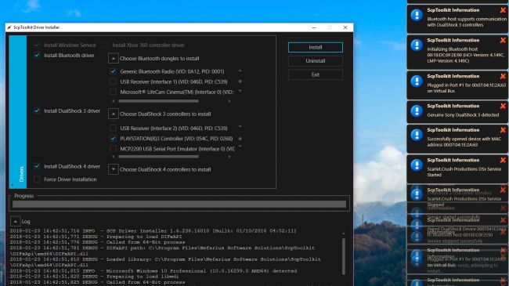Close the Initializing Bluetooth host notification
Screen dimensions: 509x286
503,41
